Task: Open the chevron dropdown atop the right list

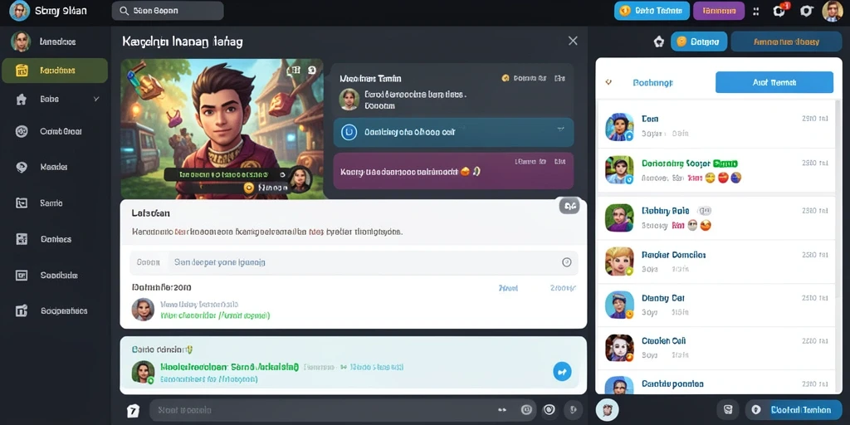Action: (x=608, y=82)
